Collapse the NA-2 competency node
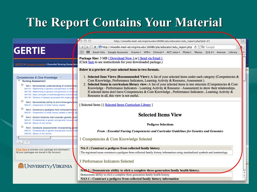The image size is (257, 192). coord(22,101)
